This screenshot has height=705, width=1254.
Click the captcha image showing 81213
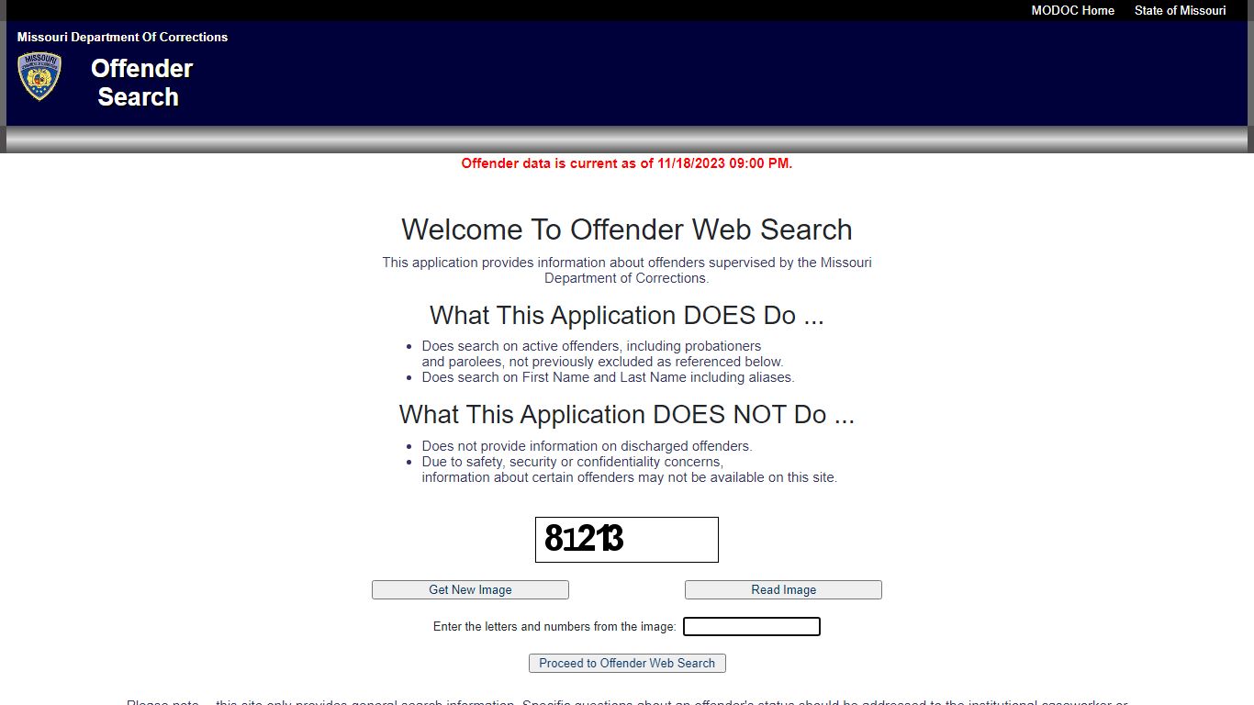(626, 540)
